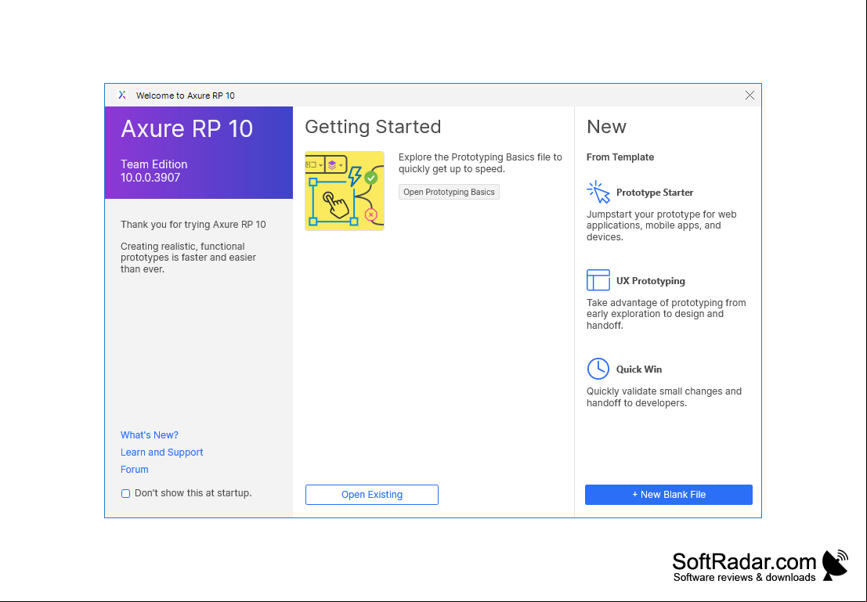Click the From Template label
Image resolution: width=867 pixels, height=602 pixels.
pyautogui.click(x=620, y=157)
